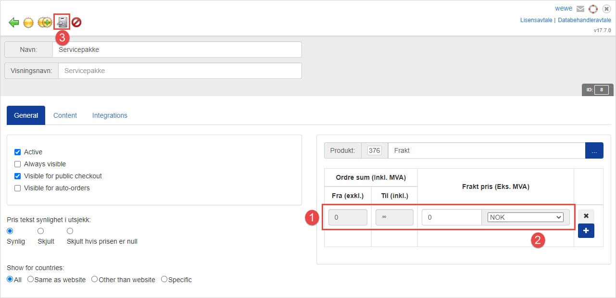The width and height of the screenshot is (616, 298).
Task: Add a price row with plus button
Action: 586,231
